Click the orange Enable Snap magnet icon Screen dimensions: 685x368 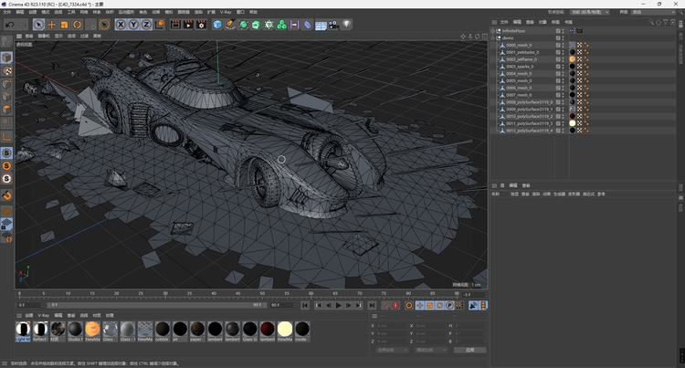click(6, 195)
